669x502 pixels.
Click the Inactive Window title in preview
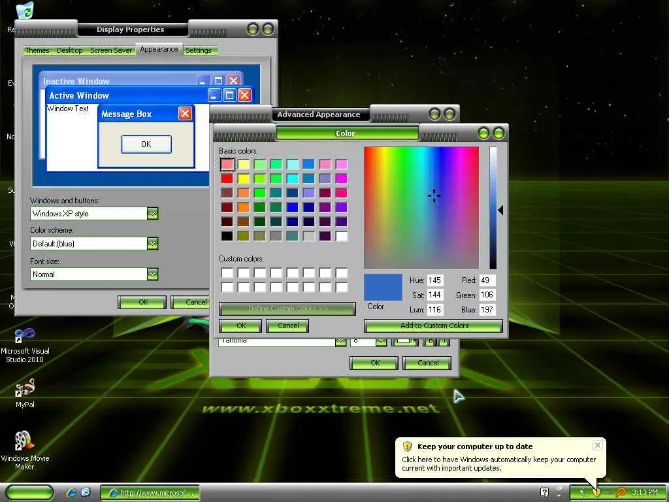[76, 81]
